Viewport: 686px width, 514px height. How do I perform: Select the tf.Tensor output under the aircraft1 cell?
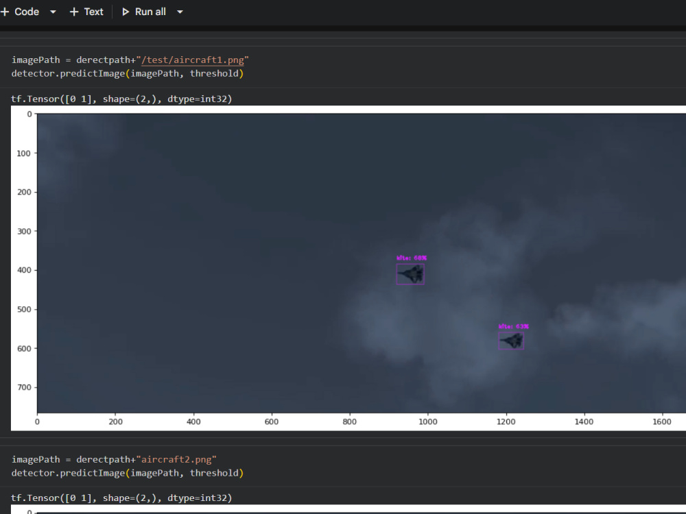coord(121,99)
